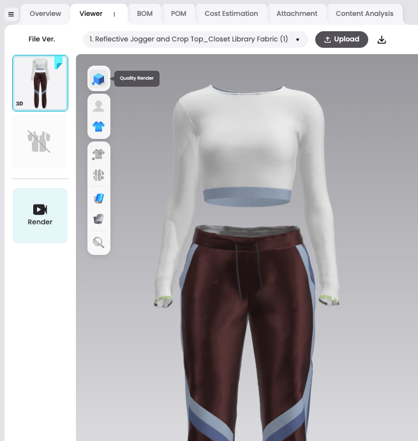418x441 pixels.
Task: Open the Reflective Jogger file version selector
Action: point(195,40)
